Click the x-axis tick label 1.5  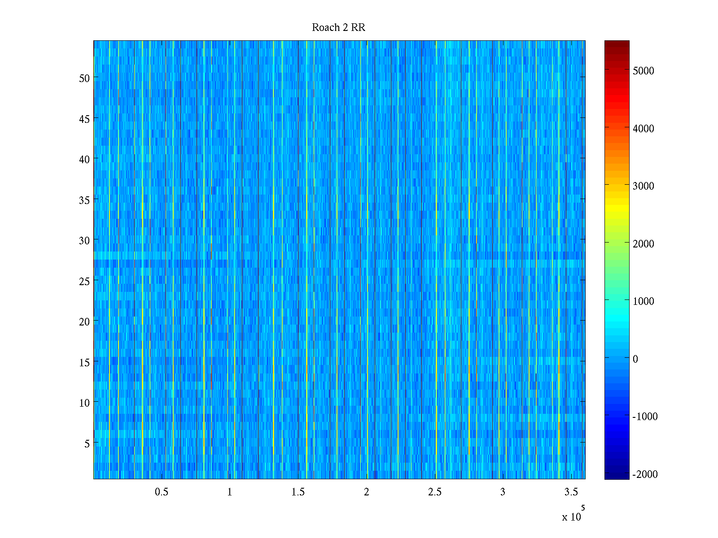(x=298, y=492)
